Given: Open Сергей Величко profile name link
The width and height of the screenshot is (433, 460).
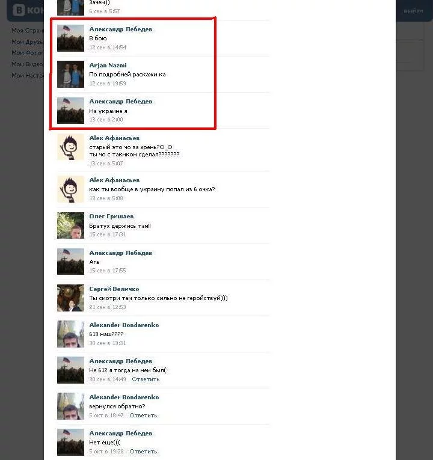Looking at the screenshot, I should [x=114, y=289].
